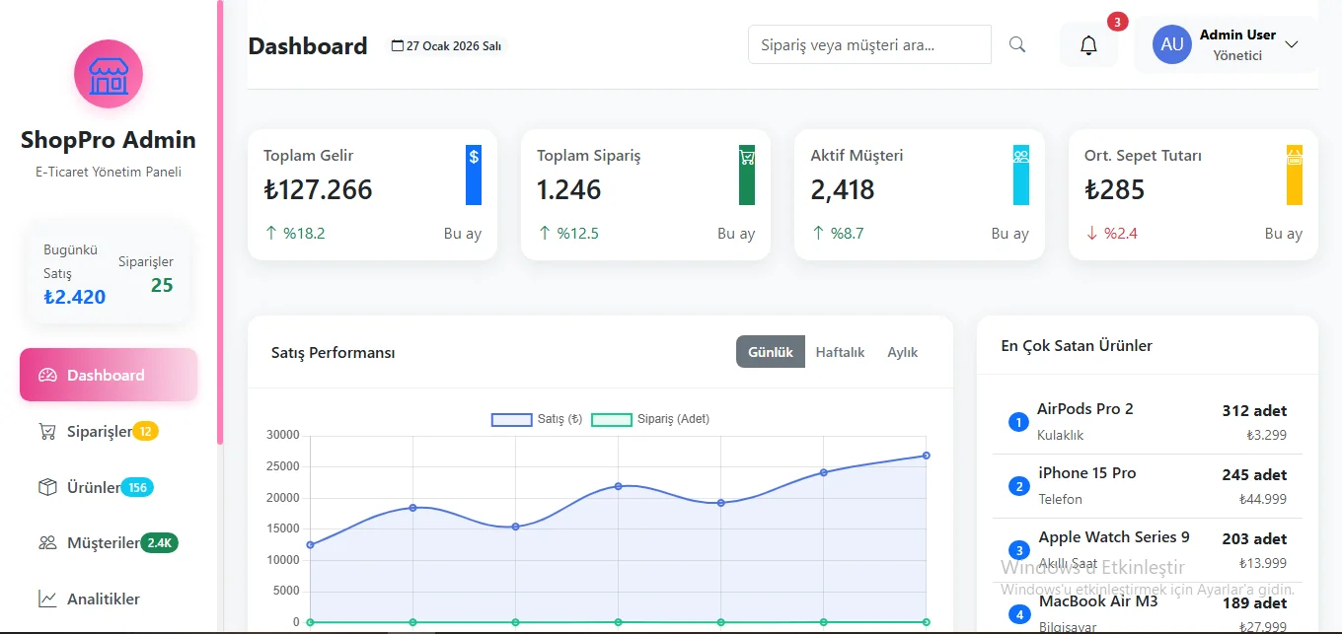The width and height of the screenshot is (1342, 634).
Task: Switch chart to Aylık view
Action: coord(902,352)
